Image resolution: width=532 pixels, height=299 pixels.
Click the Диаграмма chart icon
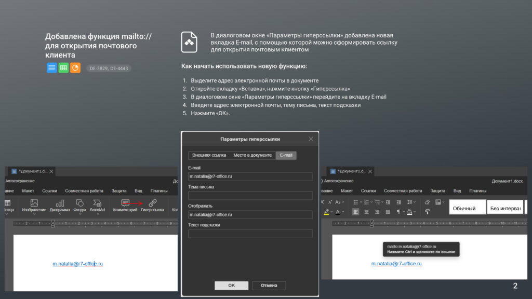click(60, 203)
